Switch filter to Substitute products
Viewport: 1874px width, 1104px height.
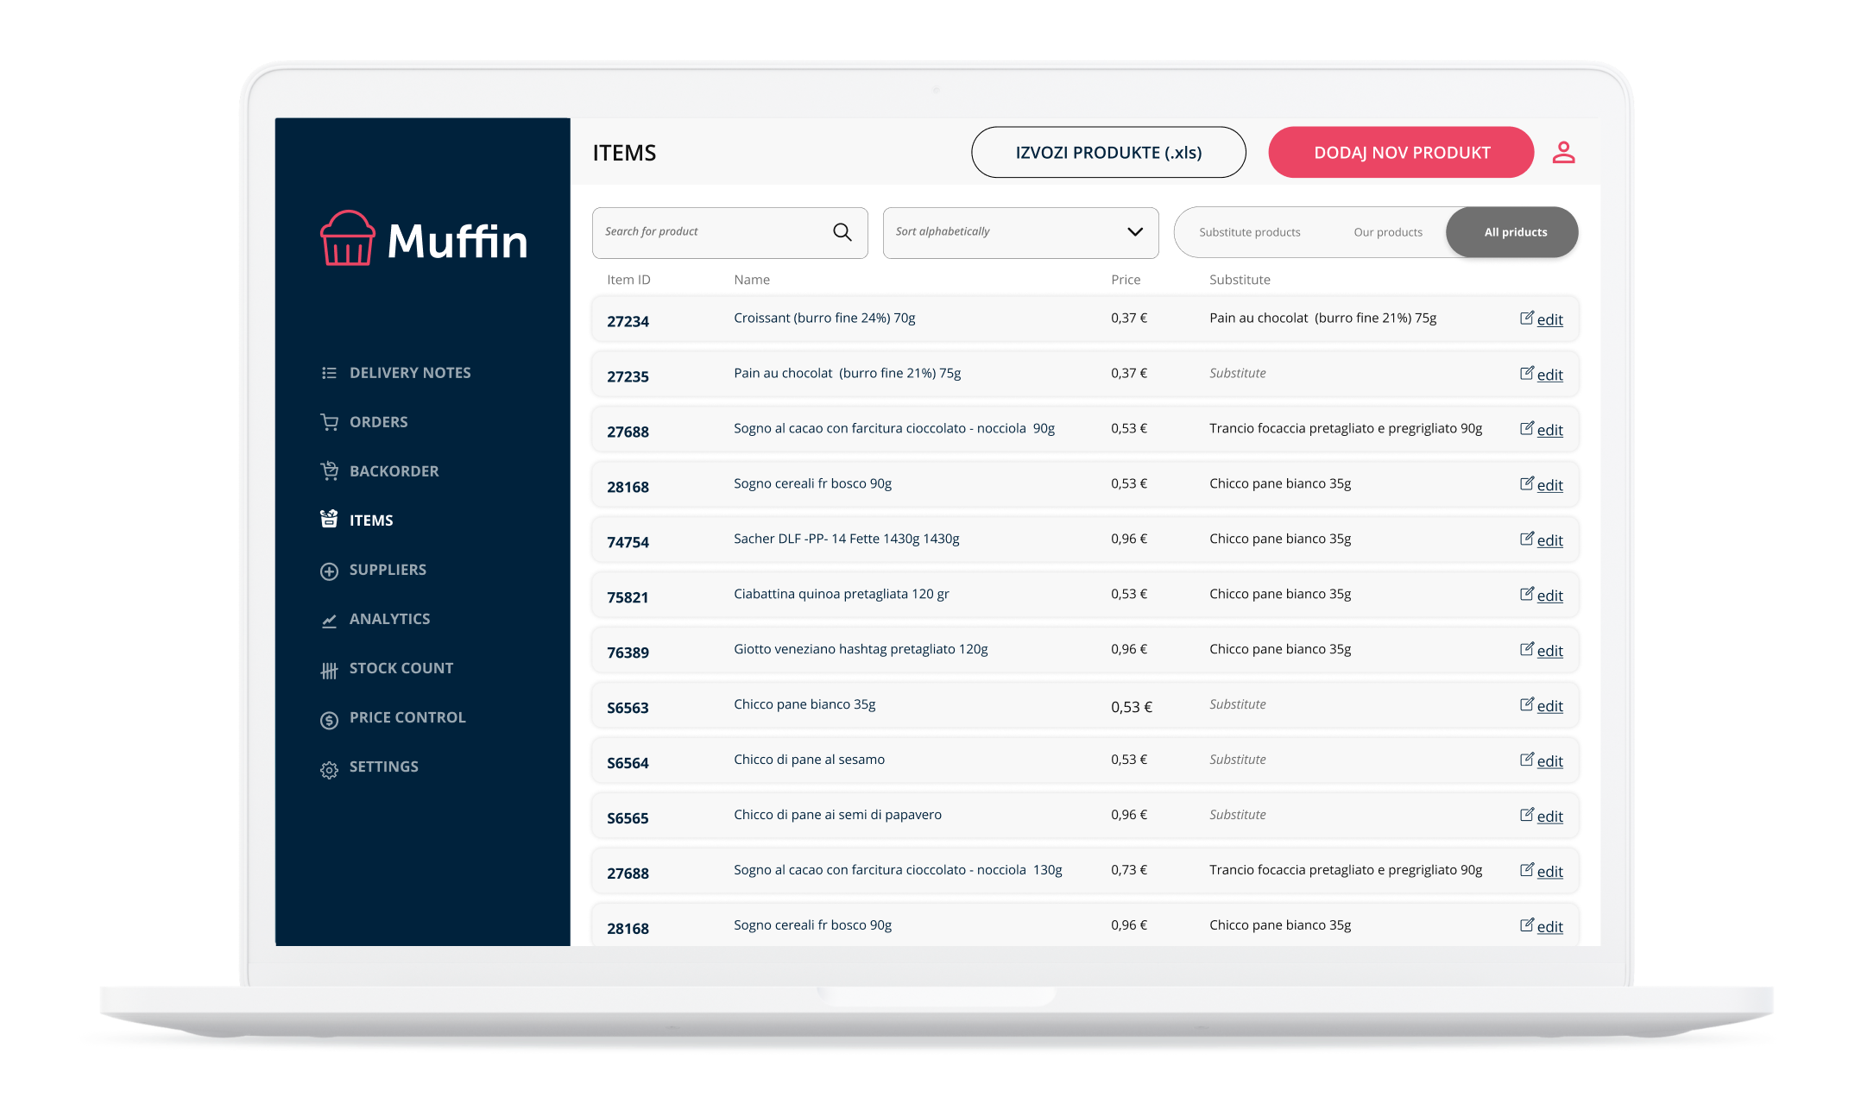pyautogui.click(x=1249, y=232)
